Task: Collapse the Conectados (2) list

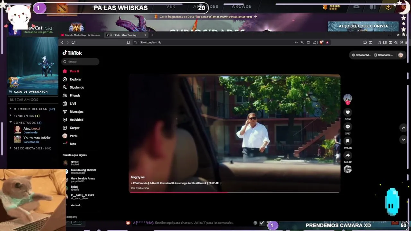Action: pos(25,123)
